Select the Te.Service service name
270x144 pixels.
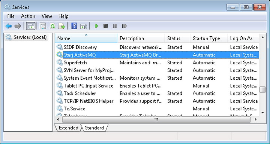tap(74, 109)
